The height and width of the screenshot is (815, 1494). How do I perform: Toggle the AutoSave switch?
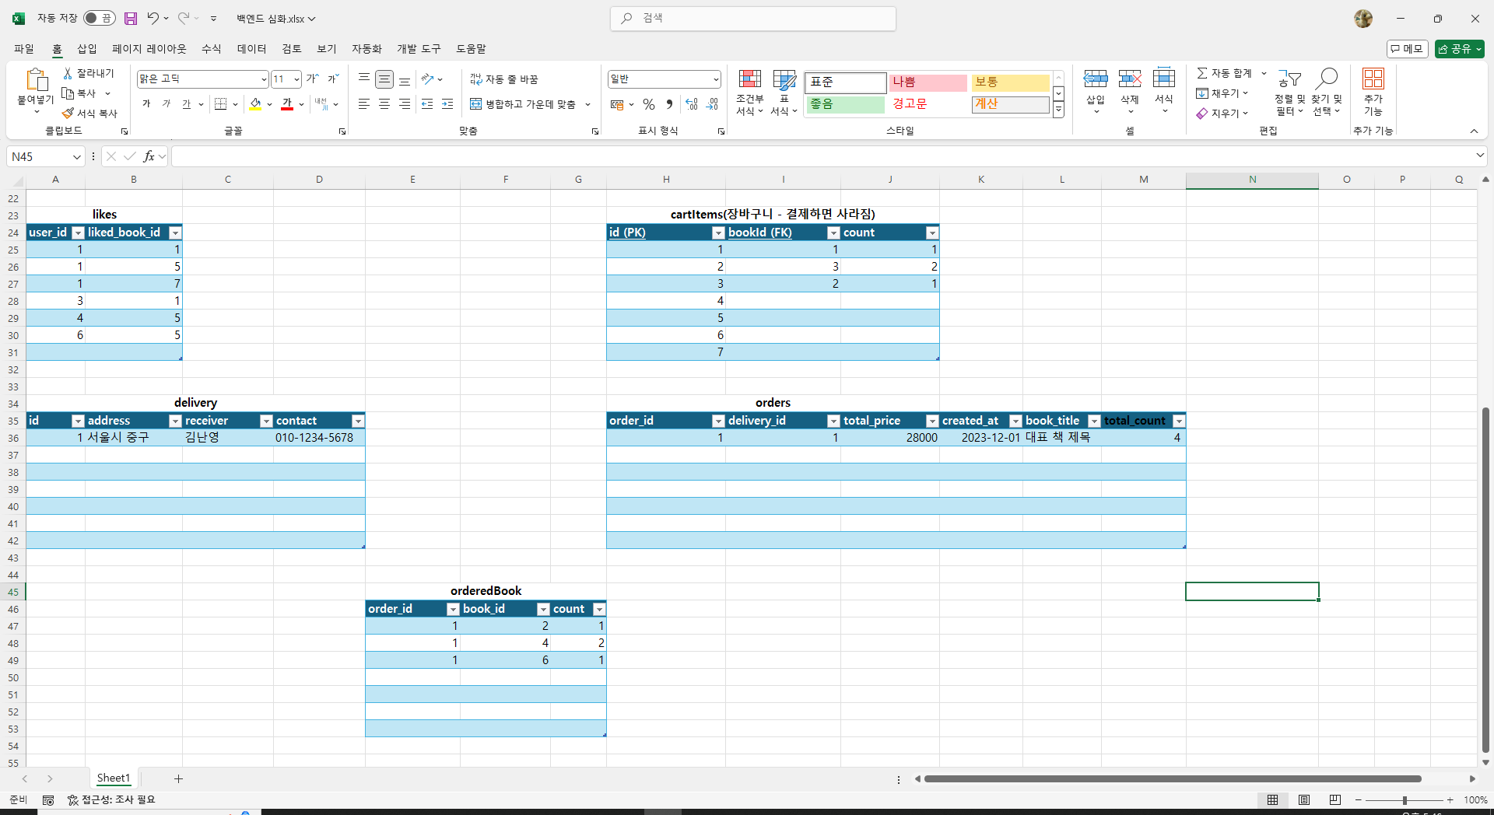pyautogui.click(x=99, y=18)
